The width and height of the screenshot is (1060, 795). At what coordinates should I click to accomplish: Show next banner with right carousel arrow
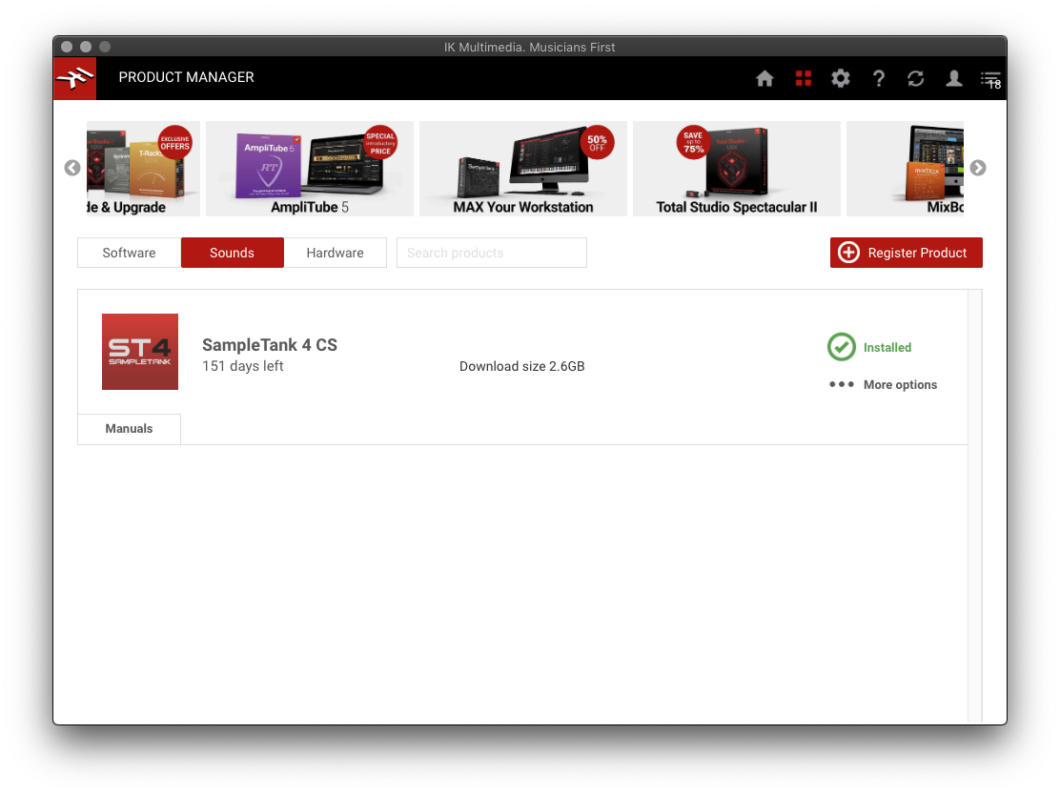click(x=977, y=168)
